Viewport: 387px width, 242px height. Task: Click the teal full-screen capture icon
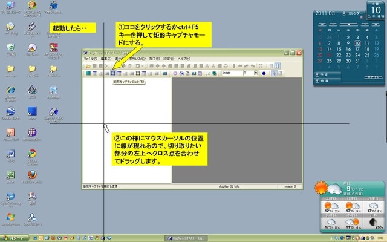pos(88,73)
